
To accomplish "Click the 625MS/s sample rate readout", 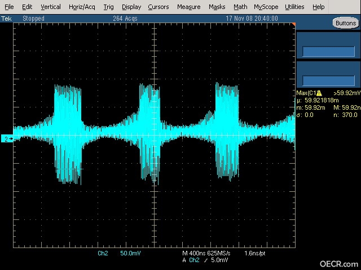I will pyautogui.click(x=219, y=253).
